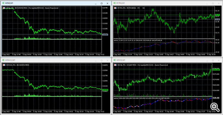The image size is (223, 115).
Task: Click the chart icon in WIN$,M1 title bar
Action: 3,3
